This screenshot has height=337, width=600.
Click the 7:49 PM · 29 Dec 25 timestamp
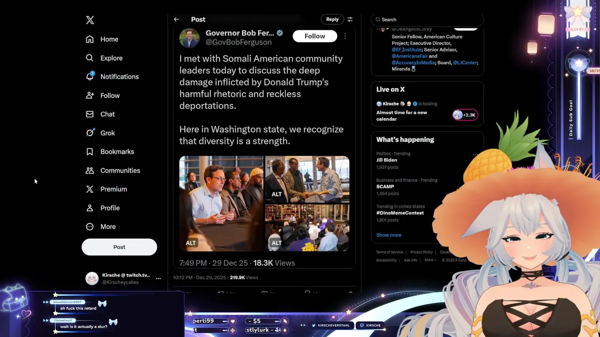coord(214,263)
